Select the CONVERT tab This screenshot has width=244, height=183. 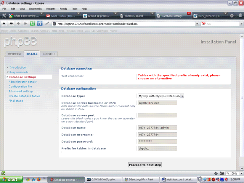(x=49, y=54)
